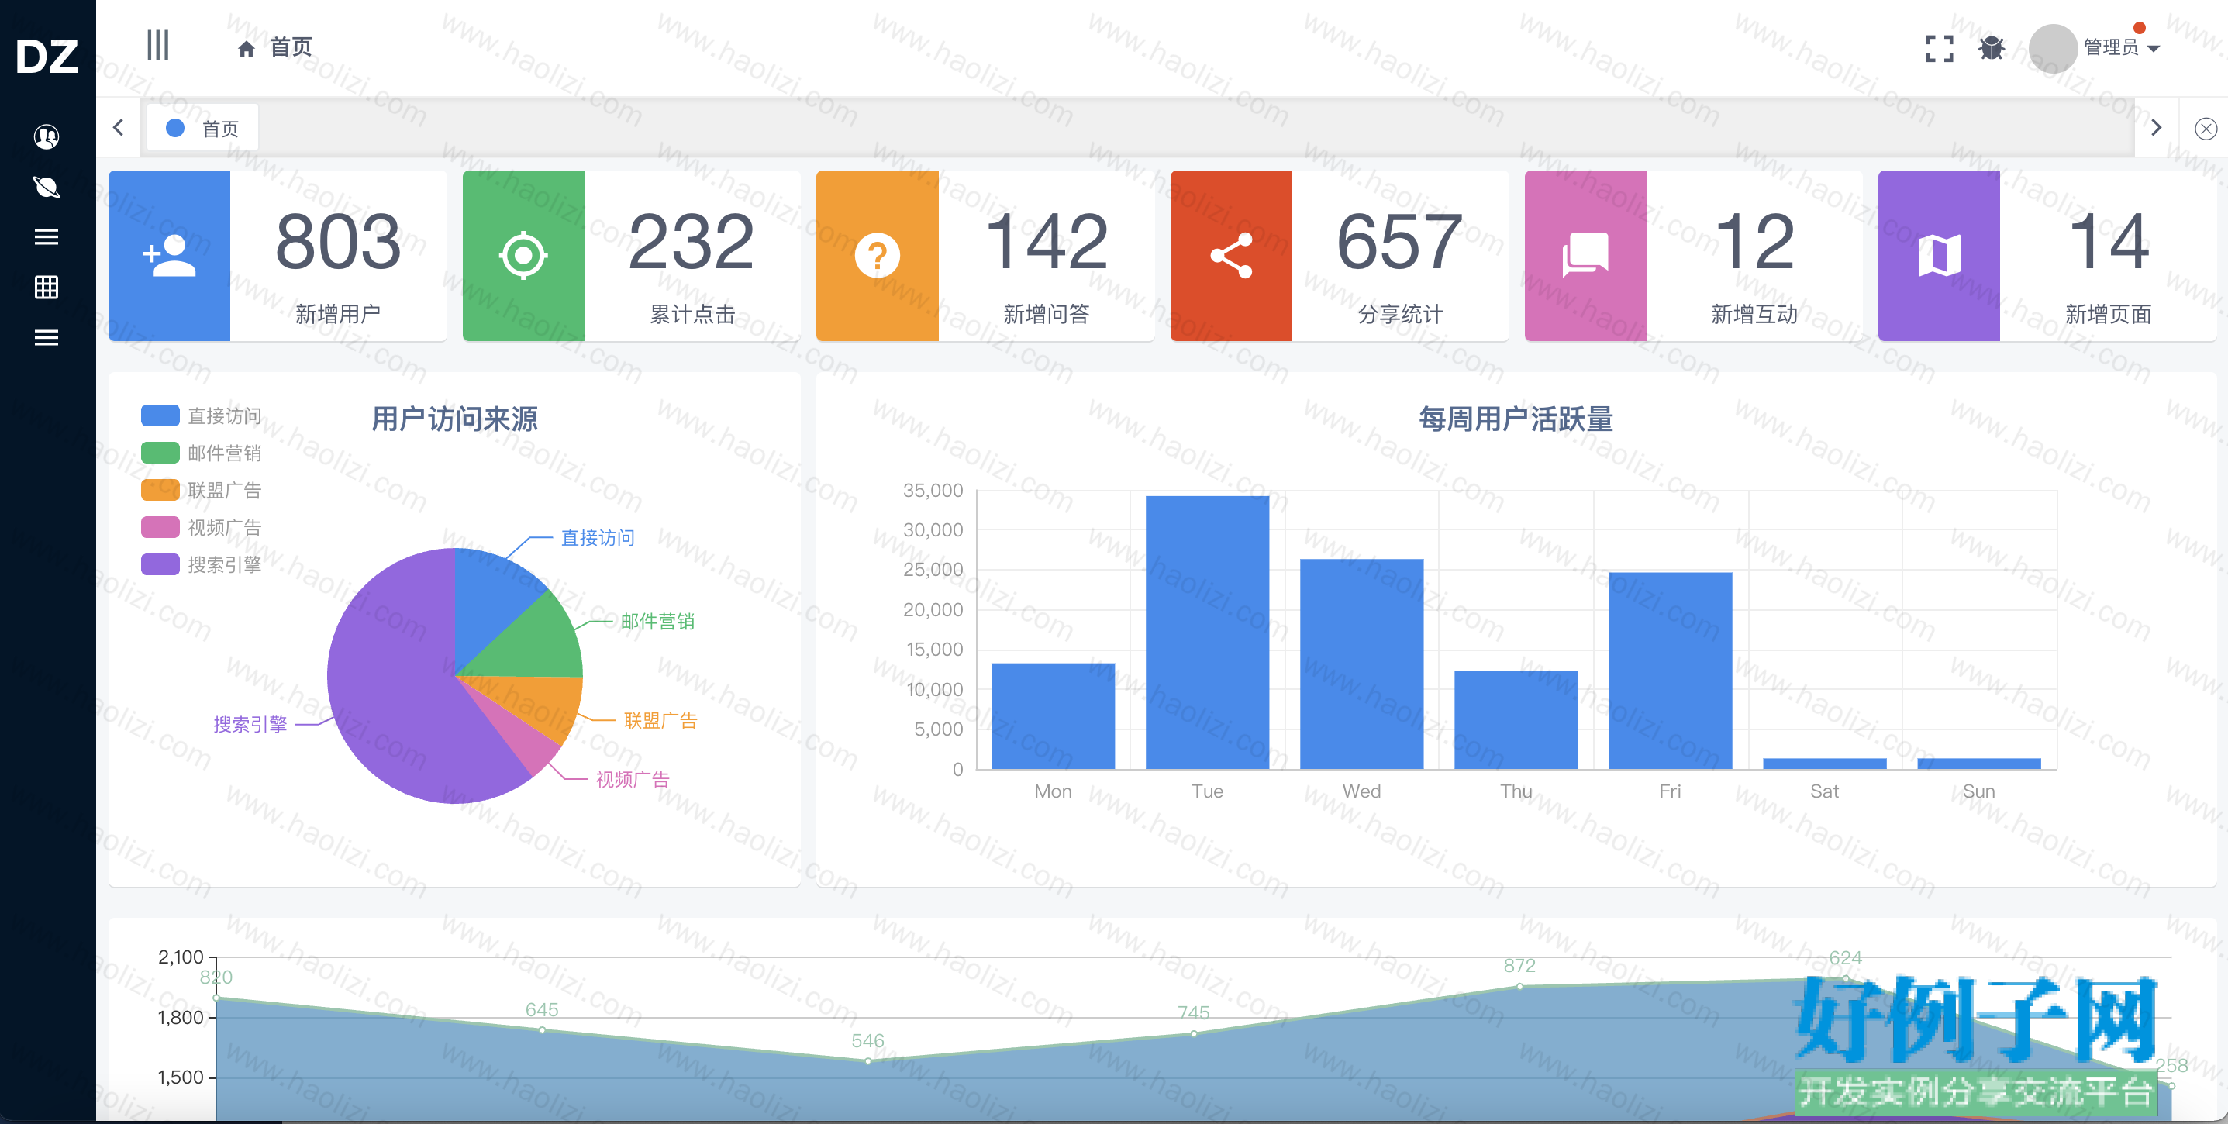Image resolution: width=2228 pixels, height=1124 pixels.
Task: Open the user group sidebar icon
Action: (47, 136)
